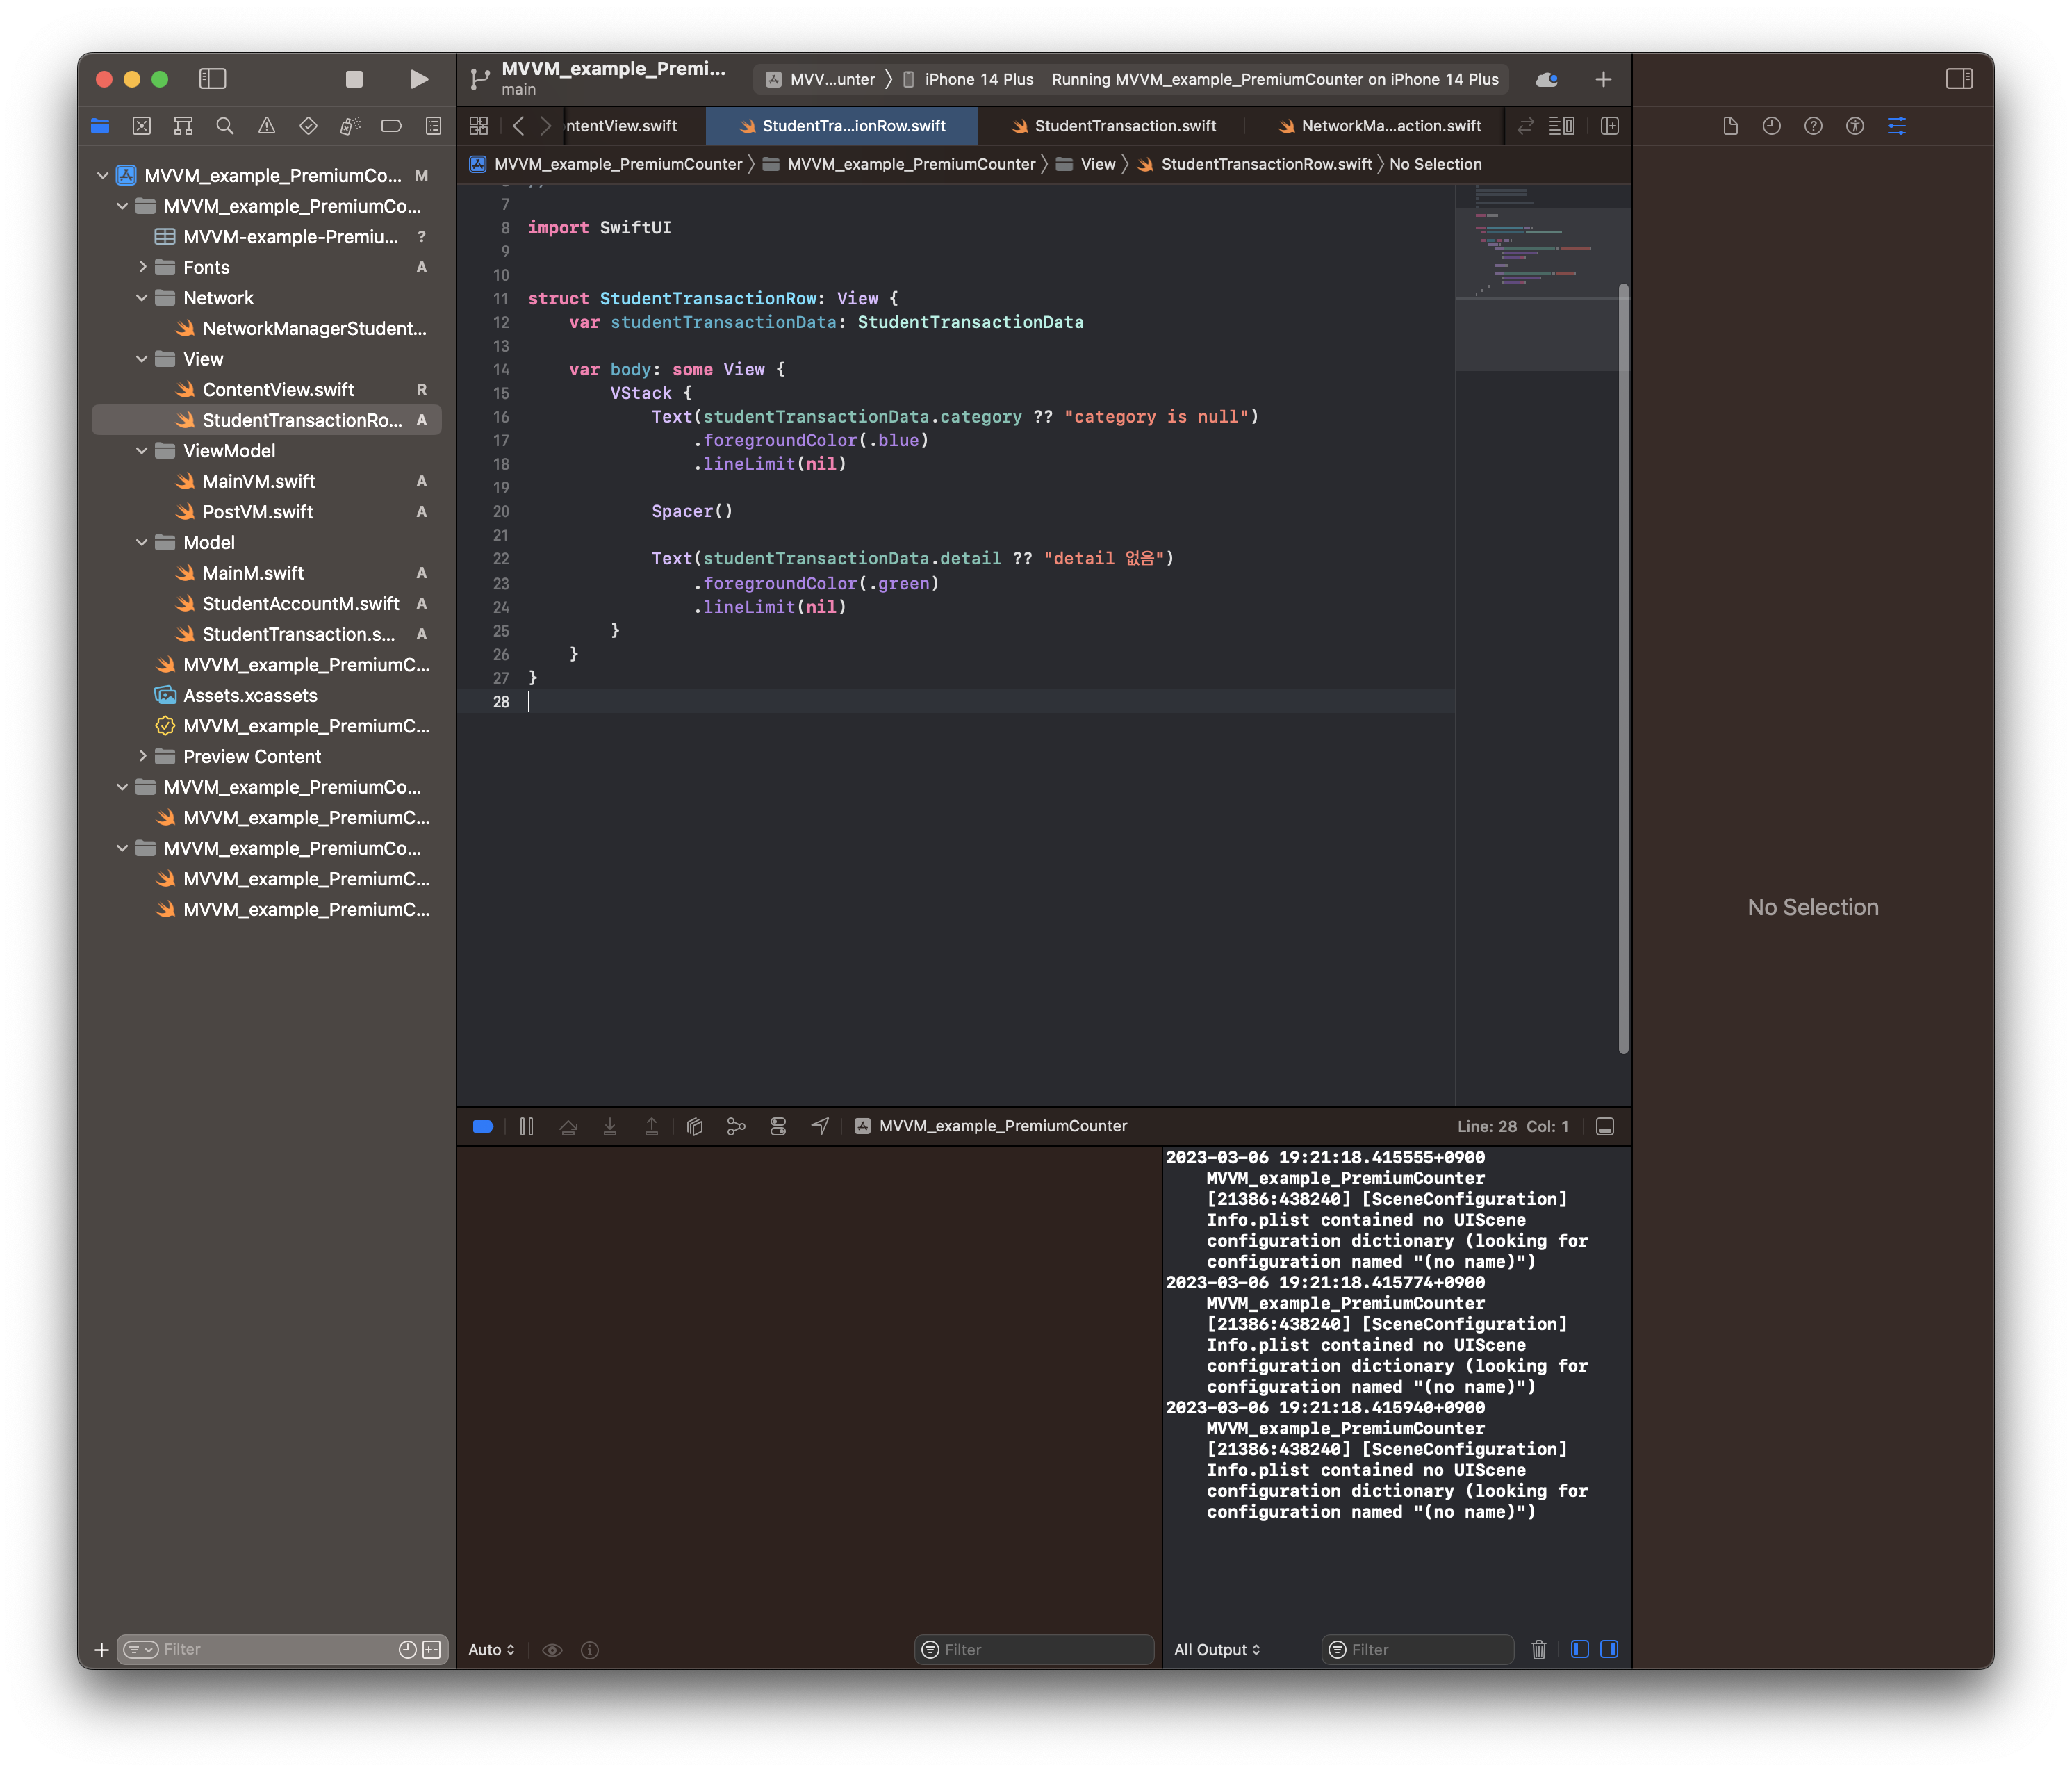Toggle the right inspector panel
The image size is (2072, 1772).
(1959, 79)
